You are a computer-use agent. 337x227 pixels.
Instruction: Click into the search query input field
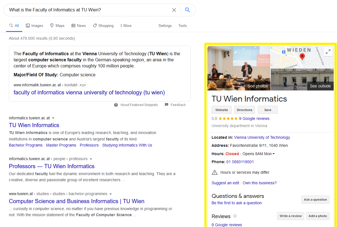(x=89, y=10)
